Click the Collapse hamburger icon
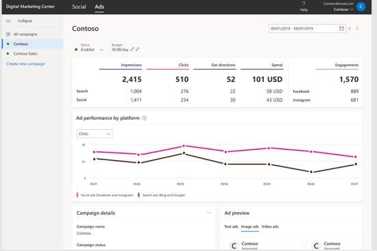 point(8,21)
